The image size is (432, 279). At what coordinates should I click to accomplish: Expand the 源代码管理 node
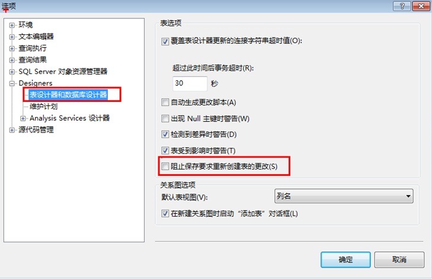point(12,130)
